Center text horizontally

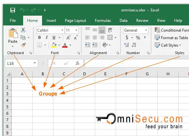95,38
